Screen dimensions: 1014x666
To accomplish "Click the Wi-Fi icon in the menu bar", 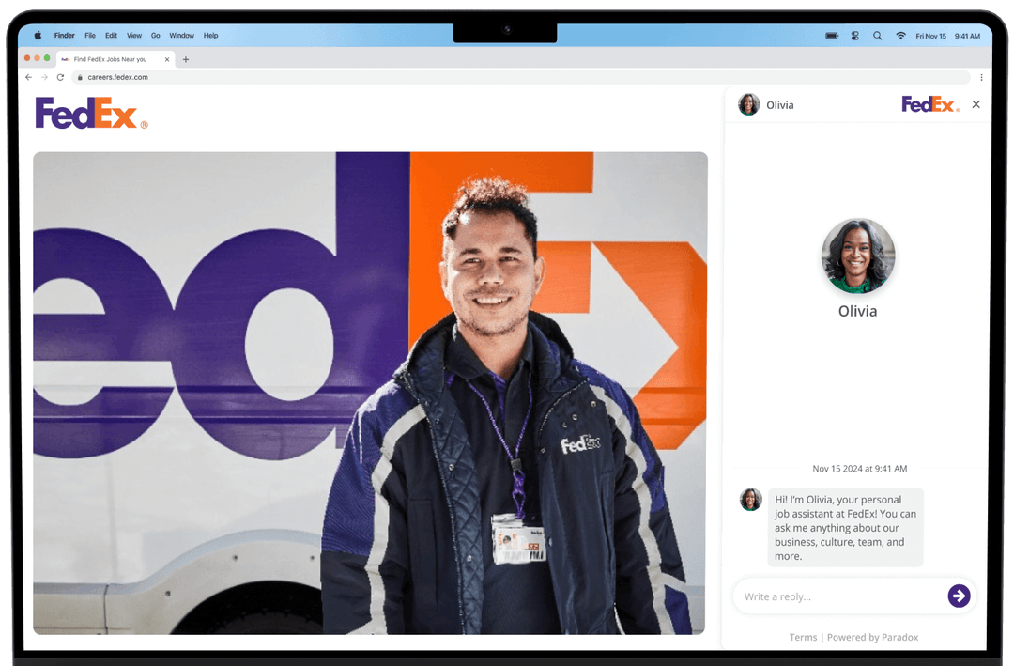I will [899, 35].
